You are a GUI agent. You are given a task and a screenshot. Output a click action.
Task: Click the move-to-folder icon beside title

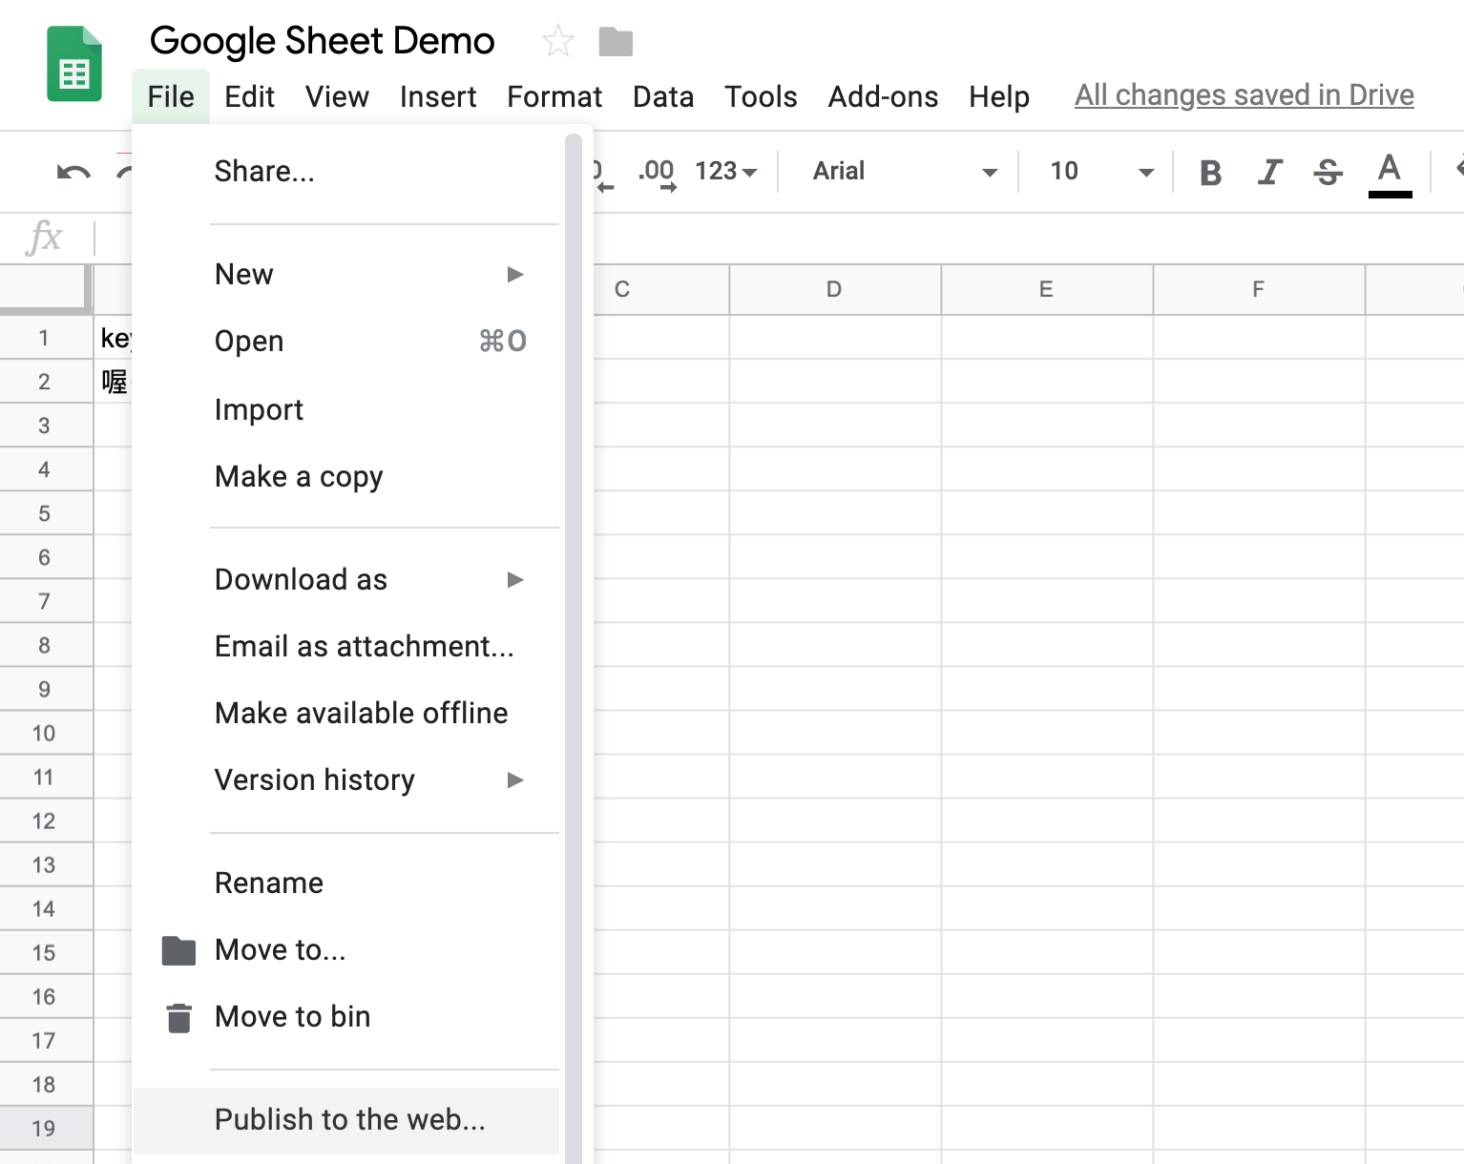(616, 42)
